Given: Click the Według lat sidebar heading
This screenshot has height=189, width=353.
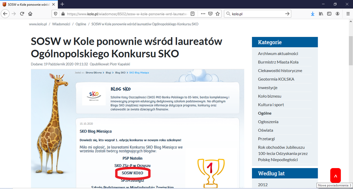Looking at the screenshot, I should tap(285, 173).
